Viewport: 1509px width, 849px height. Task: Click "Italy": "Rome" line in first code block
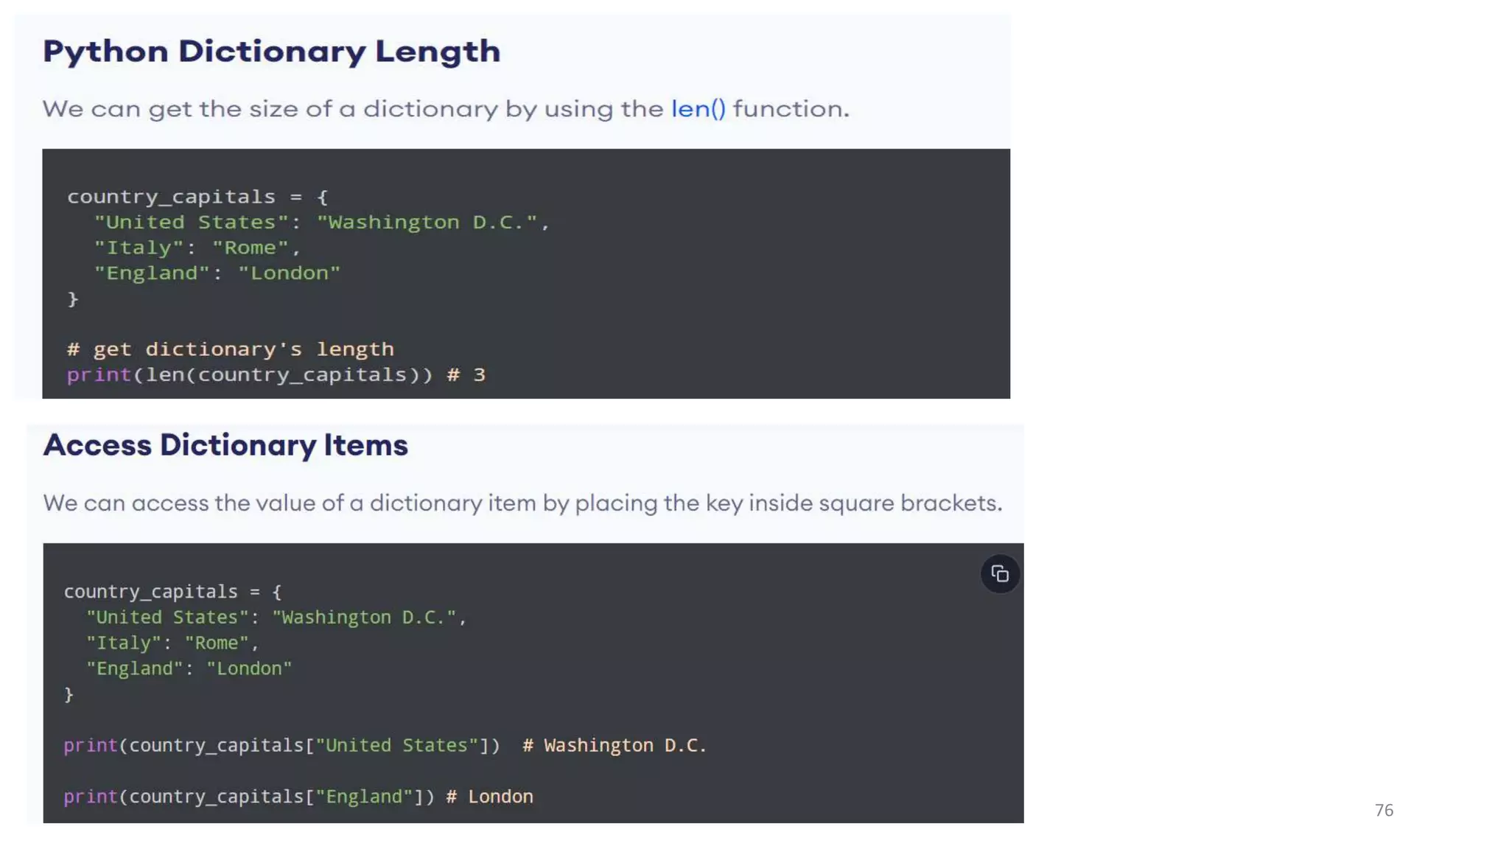pyautogui.click(x=197, y=248)
